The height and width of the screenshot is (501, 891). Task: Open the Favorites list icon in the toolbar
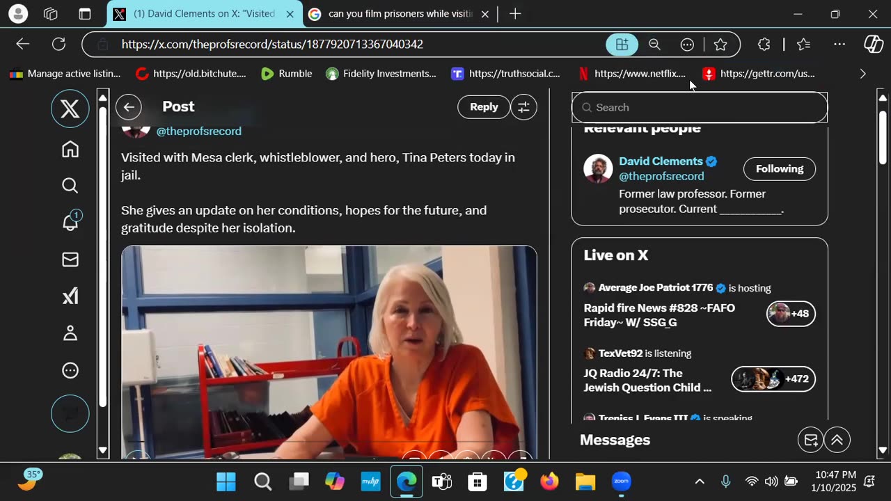803,45
